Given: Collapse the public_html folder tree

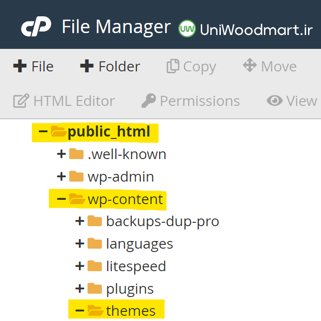Looking at the screenshot, I should tap(43, 131).
